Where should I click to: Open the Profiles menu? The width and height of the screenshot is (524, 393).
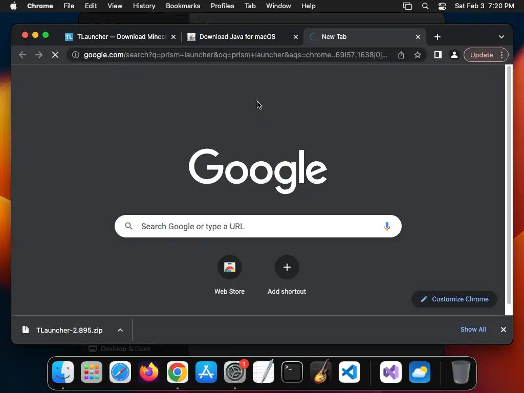(222, 6)
